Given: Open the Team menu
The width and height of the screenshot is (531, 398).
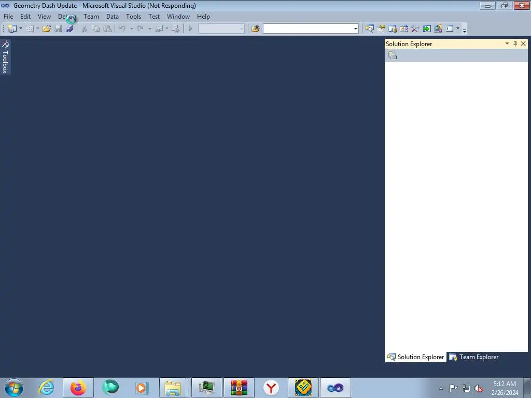Looking at the screenshot, I should (91, 17).
